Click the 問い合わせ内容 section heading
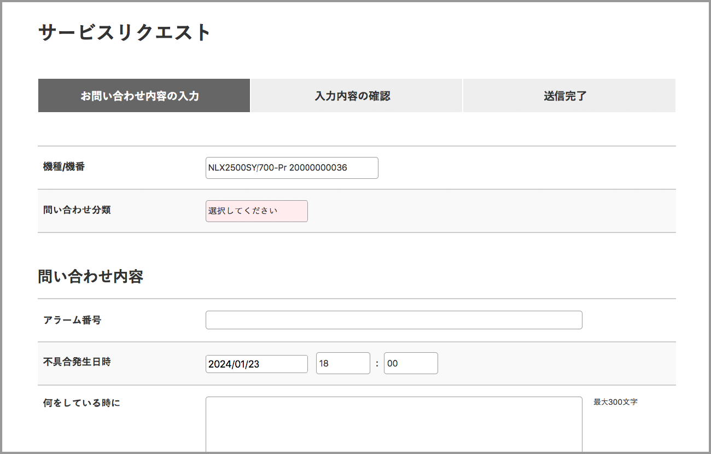The image size is (711, 454). click(91, 277)
